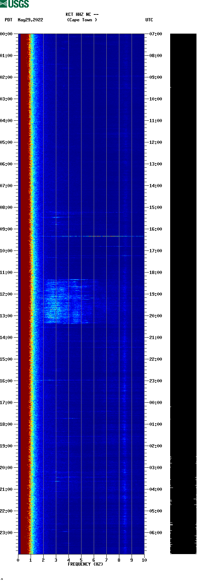
Task: Select the station title KCT HHZ NC --
Action: tap(82, 14)
